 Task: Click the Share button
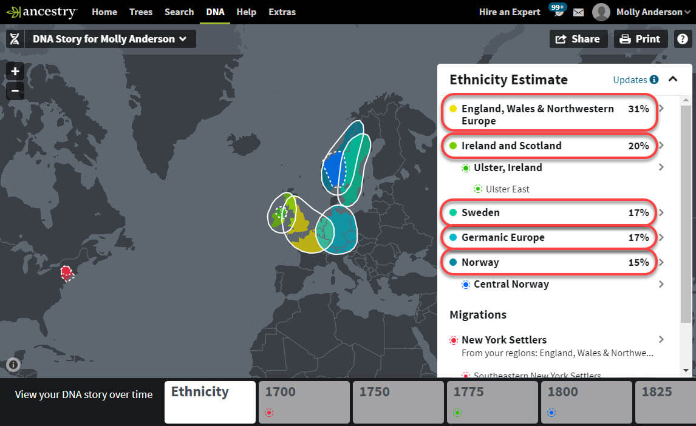pyautogui.click(x=578, y=38)
